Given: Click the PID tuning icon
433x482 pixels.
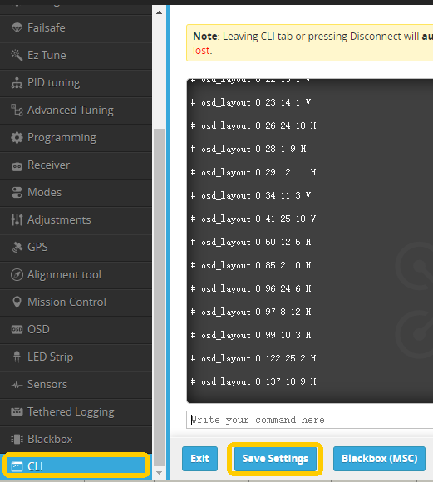Looking at the screenshot, I should (17, 83).
